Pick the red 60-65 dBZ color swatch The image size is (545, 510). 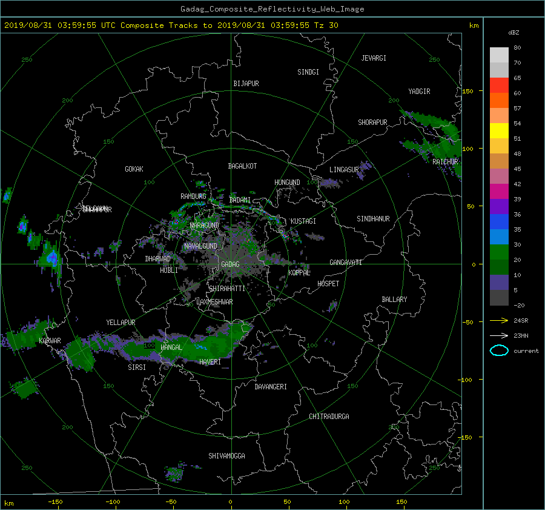point(499,85)
